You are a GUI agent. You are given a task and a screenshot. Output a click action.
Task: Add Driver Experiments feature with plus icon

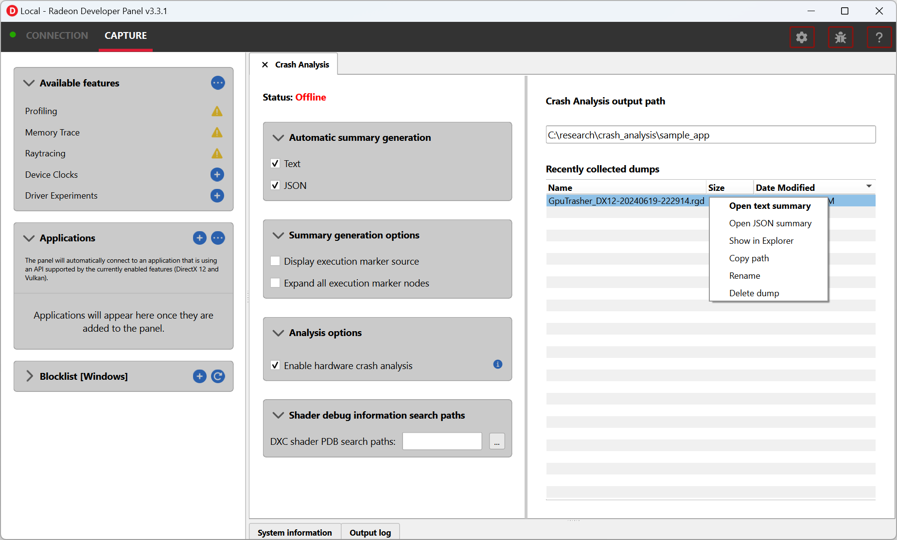pyautogui.click(x=217, y=196)
